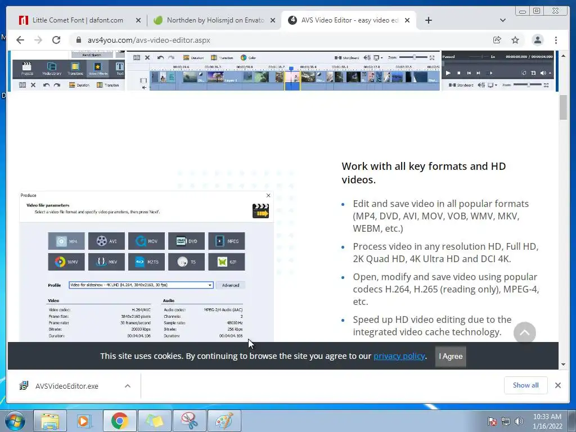Close the Little Comet Font tab
This screenshot has width=576, height=432.
138,21
